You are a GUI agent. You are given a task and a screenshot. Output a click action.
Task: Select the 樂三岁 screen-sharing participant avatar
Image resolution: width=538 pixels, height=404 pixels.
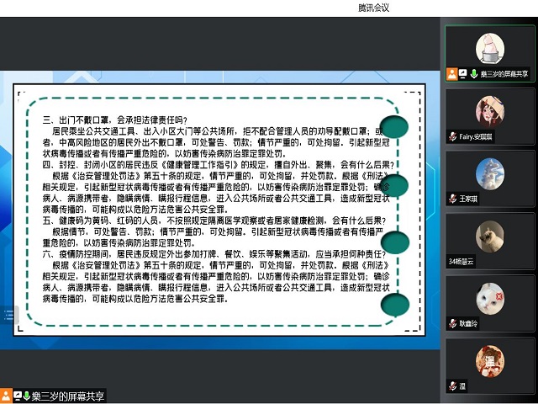coord(490,49)
